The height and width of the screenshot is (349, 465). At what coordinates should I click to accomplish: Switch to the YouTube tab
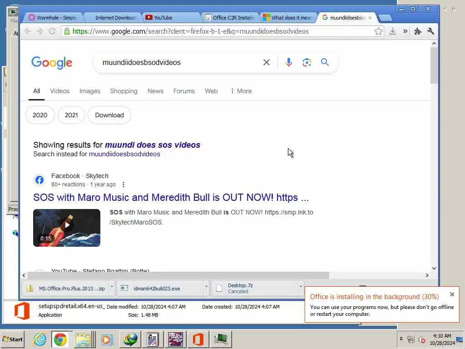(171, 18)
